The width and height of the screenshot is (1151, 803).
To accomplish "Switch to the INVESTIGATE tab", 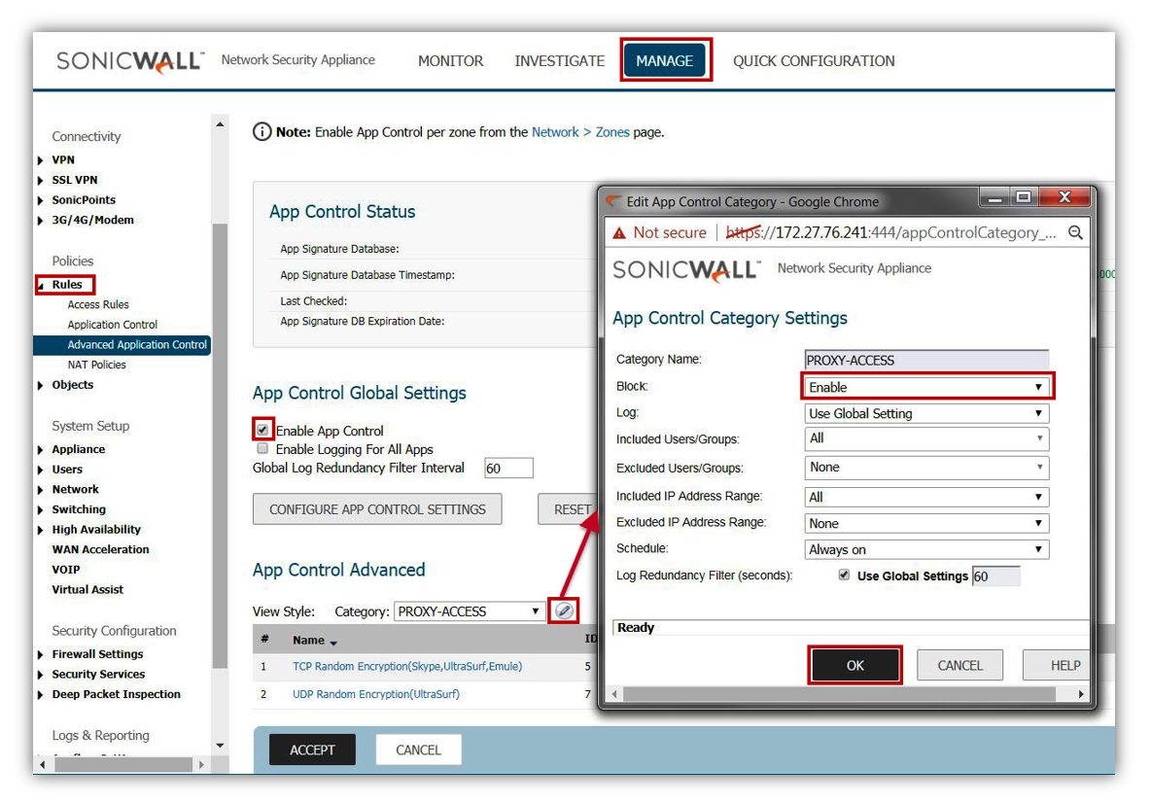I will (559, 61).
